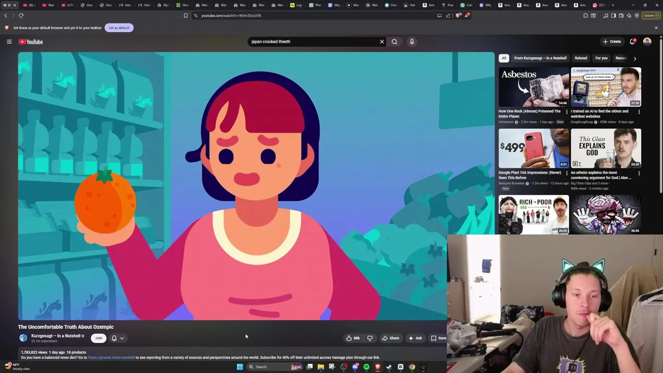Click the Join channel button
The height and width of the screenshot is (373, 663).
tap(98, 338)
